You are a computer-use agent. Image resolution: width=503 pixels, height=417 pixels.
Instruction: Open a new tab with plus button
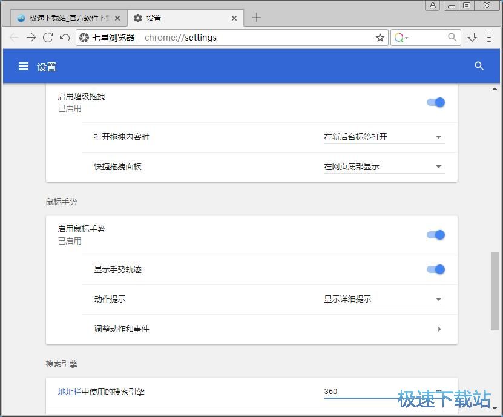256,18
